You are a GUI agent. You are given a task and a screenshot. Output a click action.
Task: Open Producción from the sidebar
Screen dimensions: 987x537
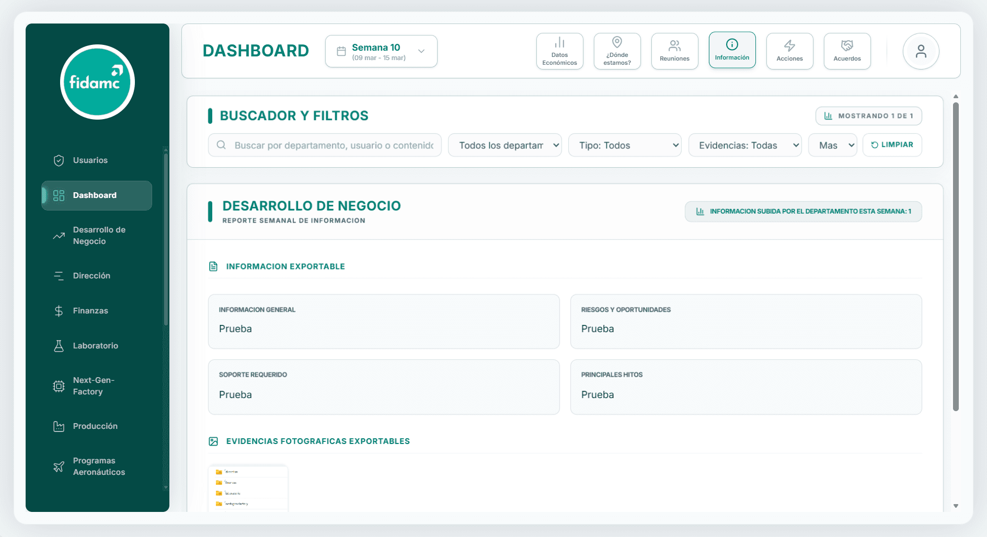point(97,426)
